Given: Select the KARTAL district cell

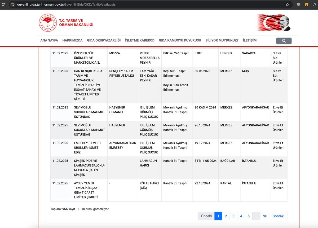Looking at the screenshot, I should tap(229, 190).
